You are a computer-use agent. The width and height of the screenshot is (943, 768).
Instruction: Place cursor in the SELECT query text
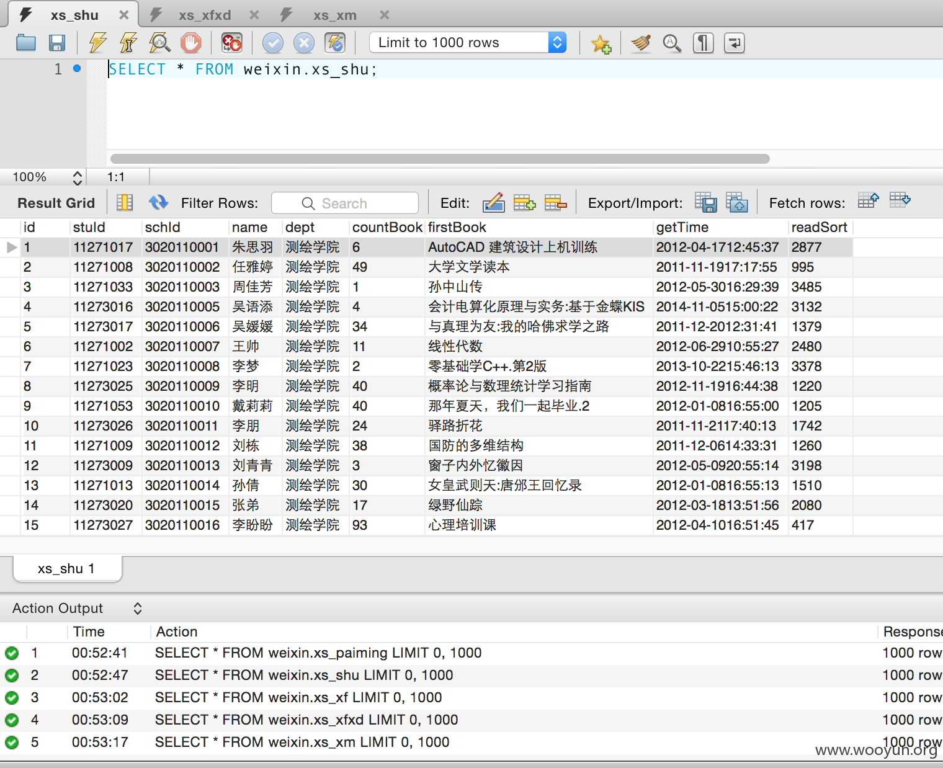(243, 69)
